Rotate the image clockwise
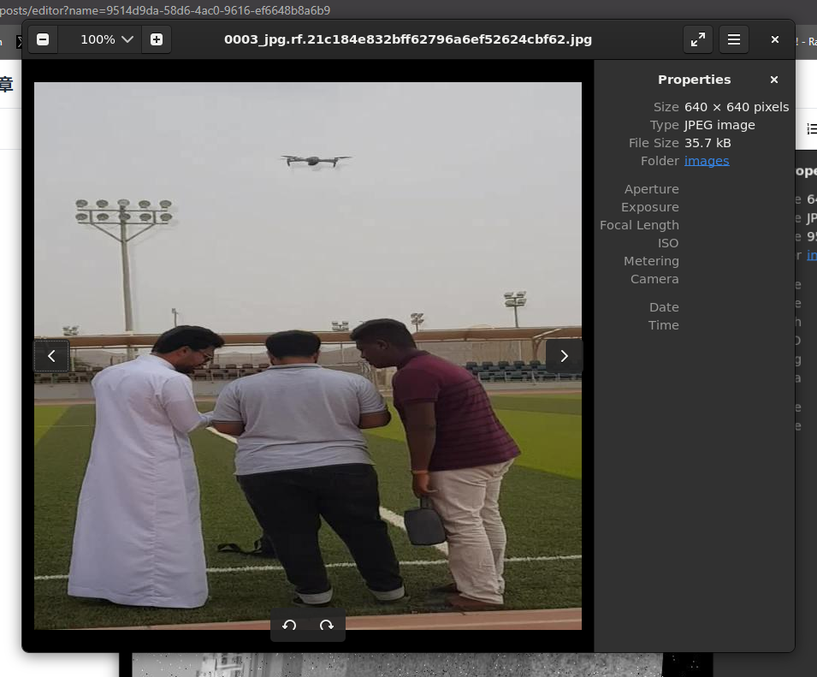The width and height of the screenshot is (817, 677). pos(327,626)
